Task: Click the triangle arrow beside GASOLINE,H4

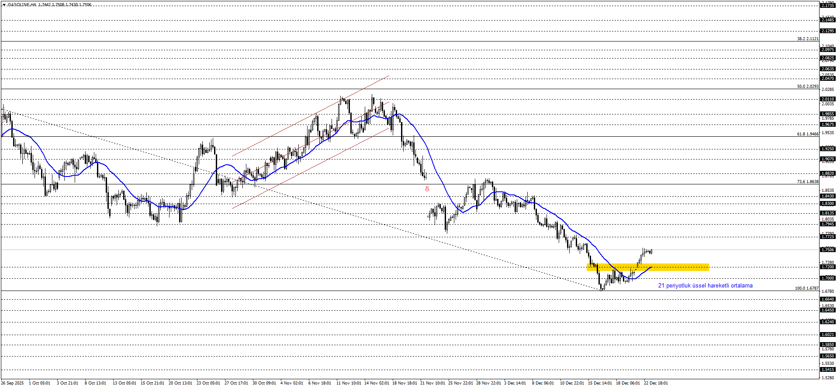Action: (4, 5)
